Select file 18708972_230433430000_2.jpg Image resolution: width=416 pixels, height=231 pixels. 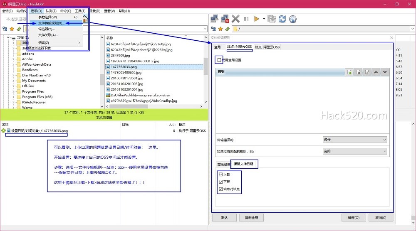tap(135, 61)
